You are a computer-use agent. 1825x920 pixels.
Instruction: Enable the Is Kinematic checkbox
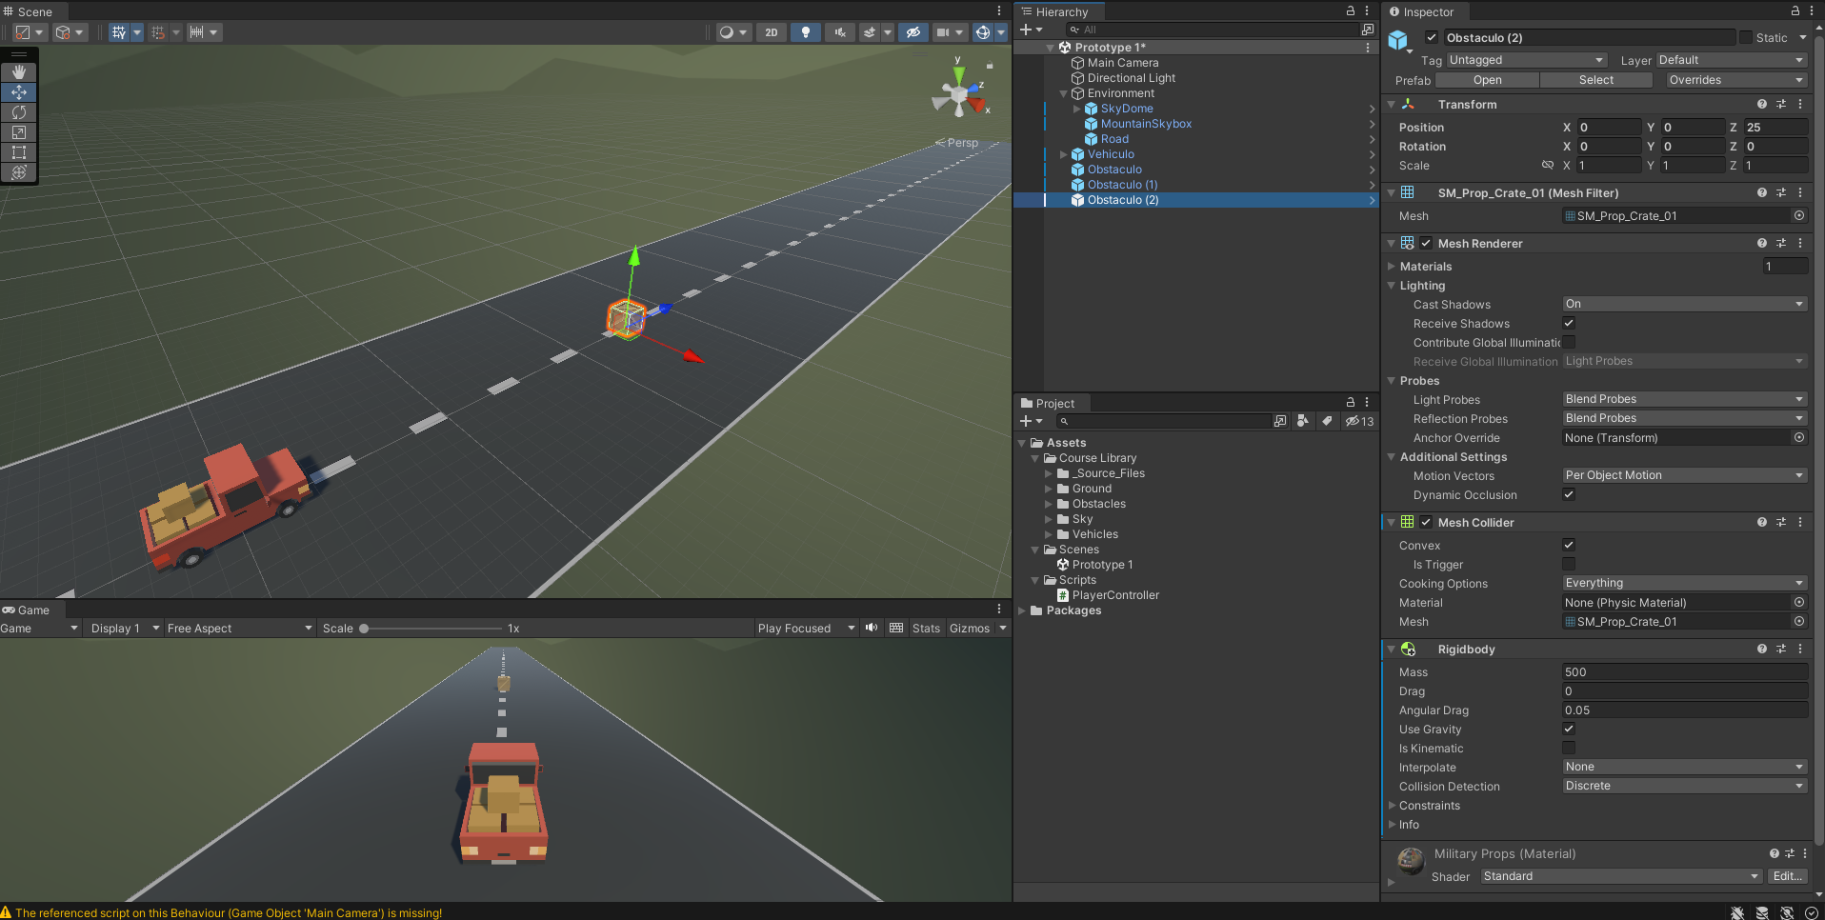(1569, 749)
